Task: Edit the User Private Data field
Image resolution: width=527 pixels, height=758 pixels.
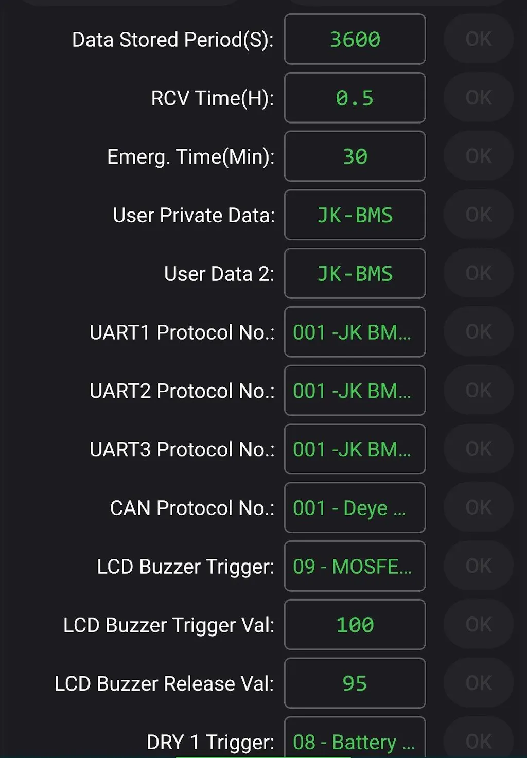Action: click(x=355, y=215)
